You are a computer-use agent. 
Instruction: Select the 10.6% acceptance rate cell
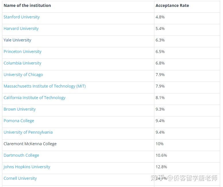click(x=161, y=155)
